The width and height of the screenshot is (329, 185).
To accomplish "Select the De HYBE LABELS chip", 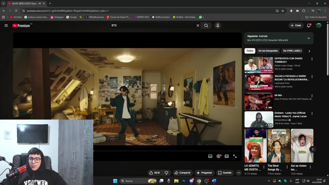I will [293, 51].
